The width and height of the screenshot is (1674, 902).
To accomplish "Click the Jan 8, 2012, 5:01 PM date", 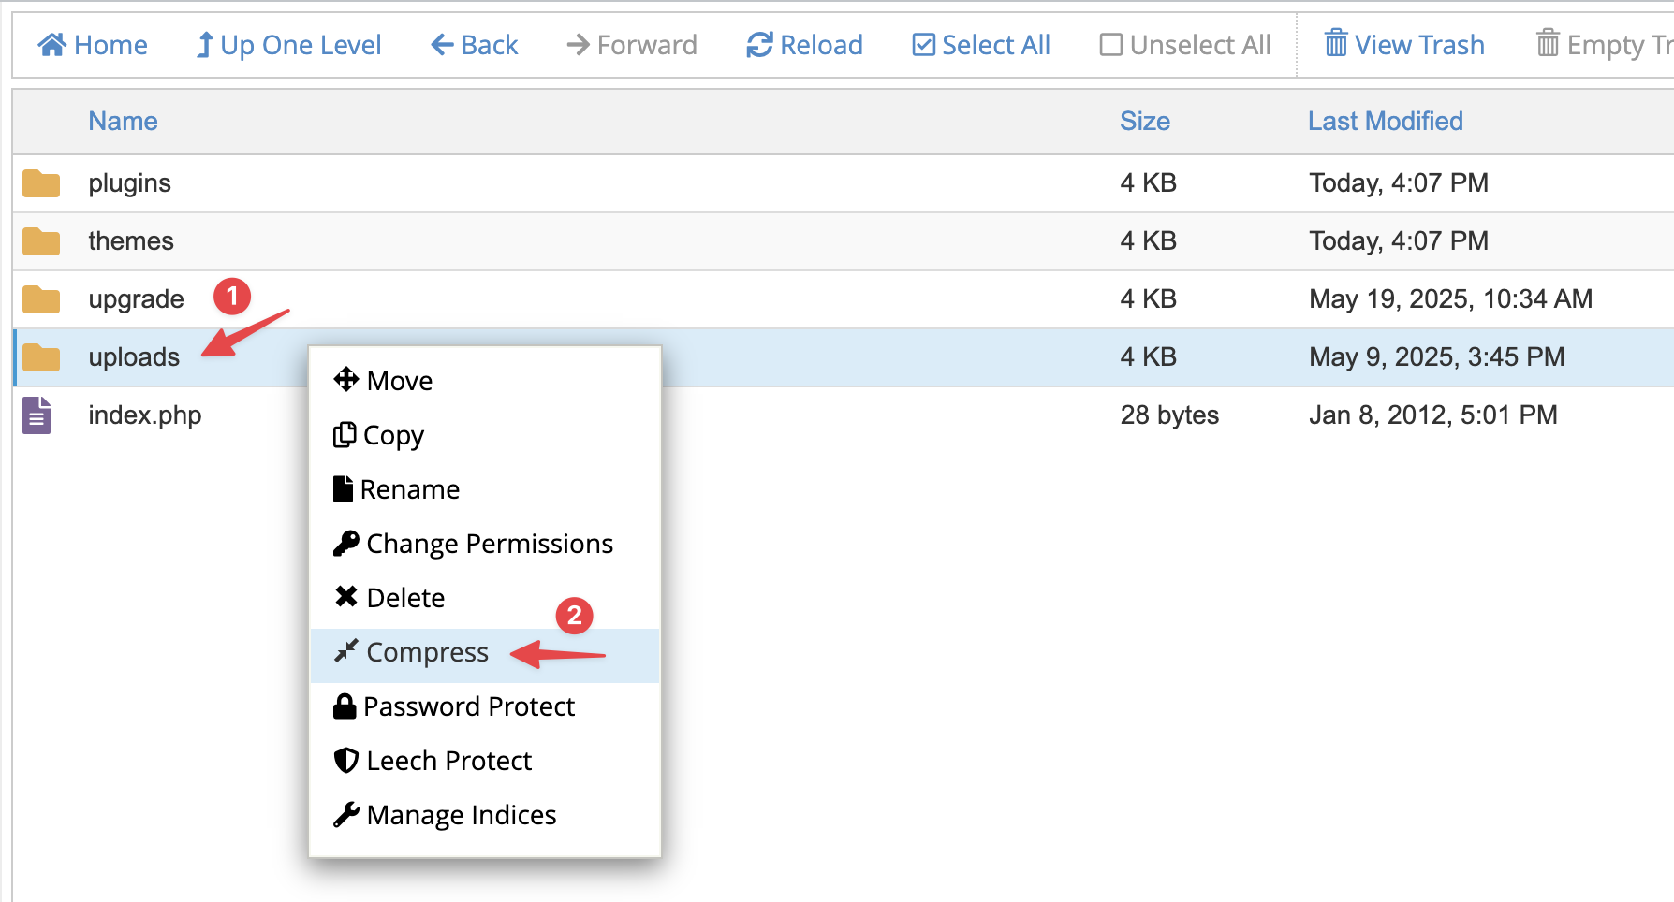I will point(1433,415).
